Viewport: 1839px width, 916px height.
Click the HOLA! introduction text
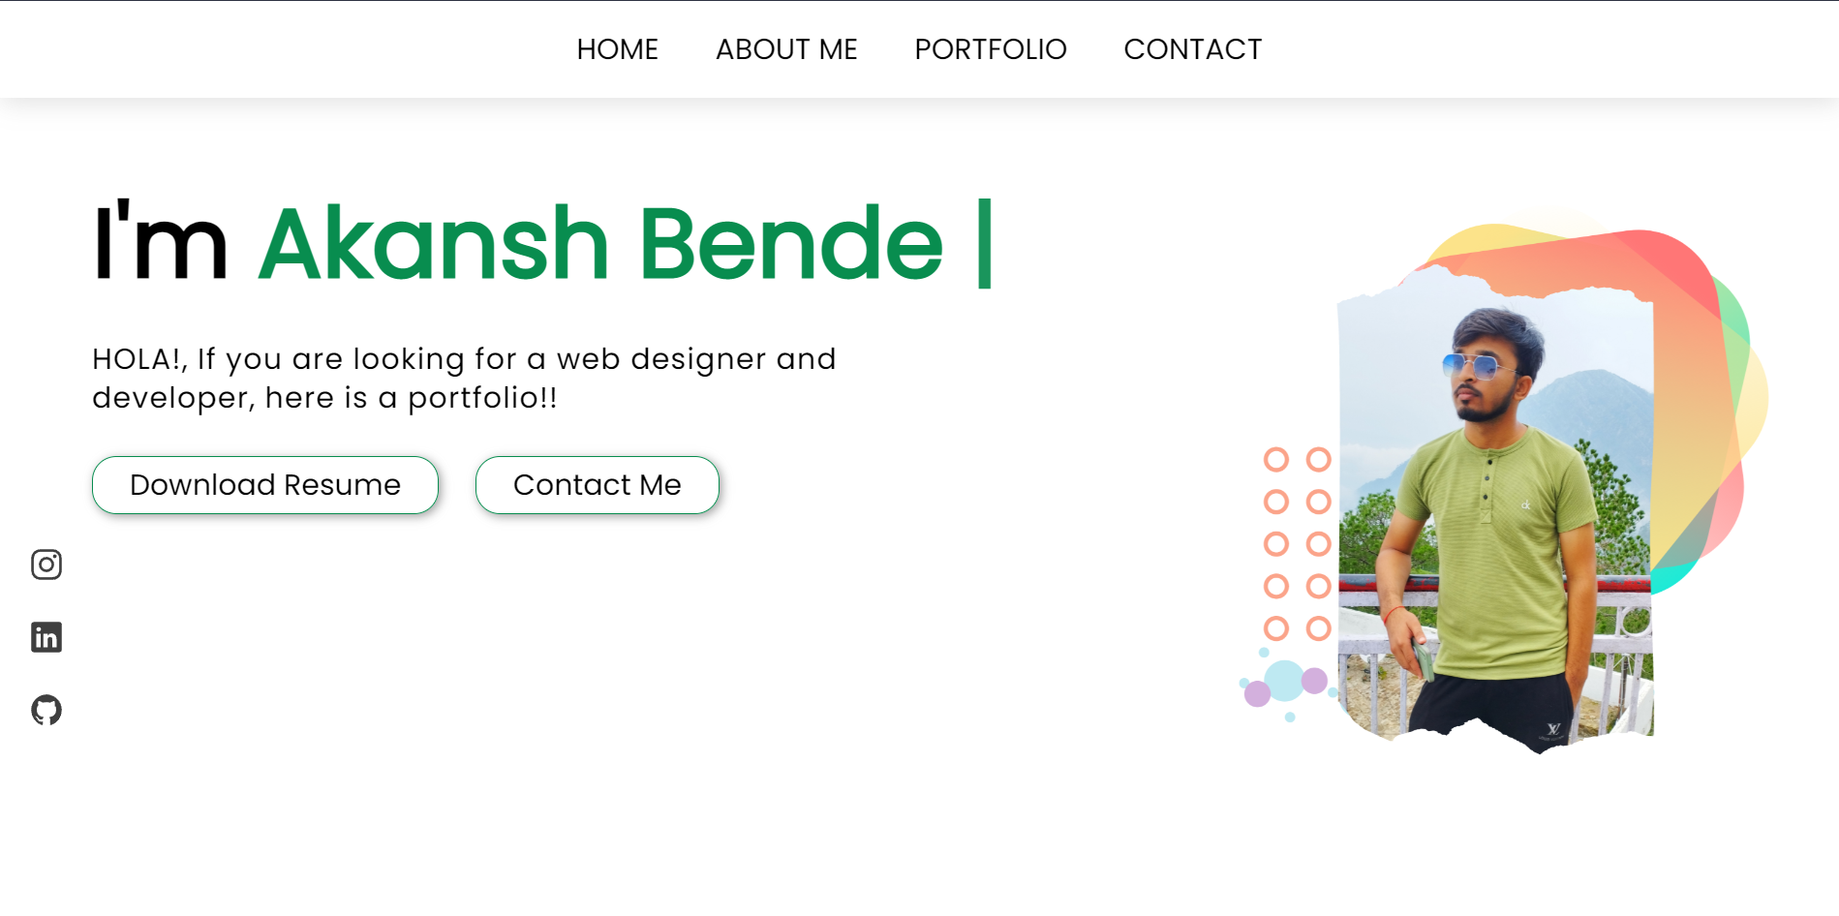463,378
